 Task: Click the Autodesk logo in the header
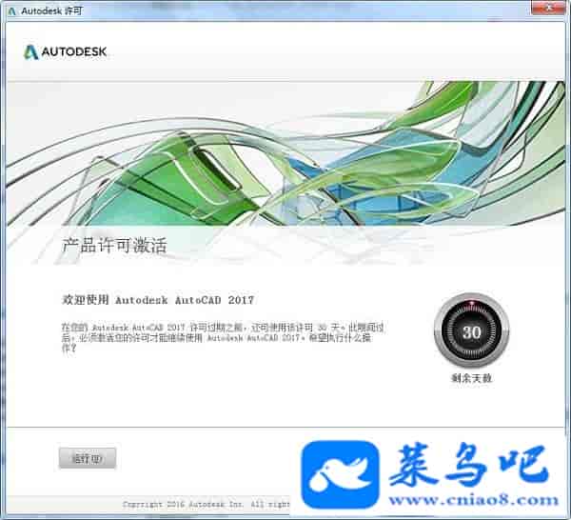click(x=65, y=52)
